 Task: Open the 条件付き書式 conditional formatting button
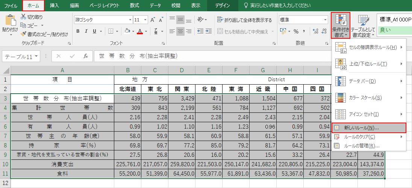341,25
